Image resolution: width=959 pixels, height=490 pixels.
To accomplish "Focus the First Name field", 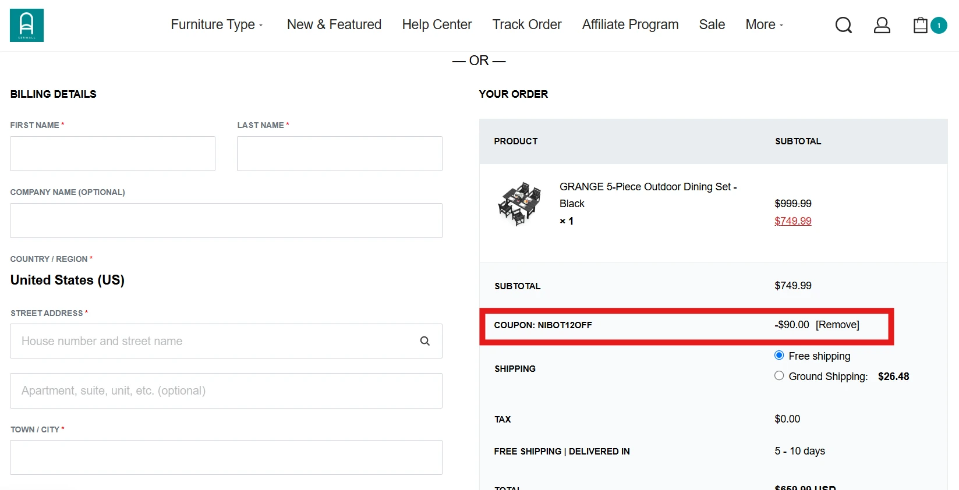I will (x=112, y=154).
